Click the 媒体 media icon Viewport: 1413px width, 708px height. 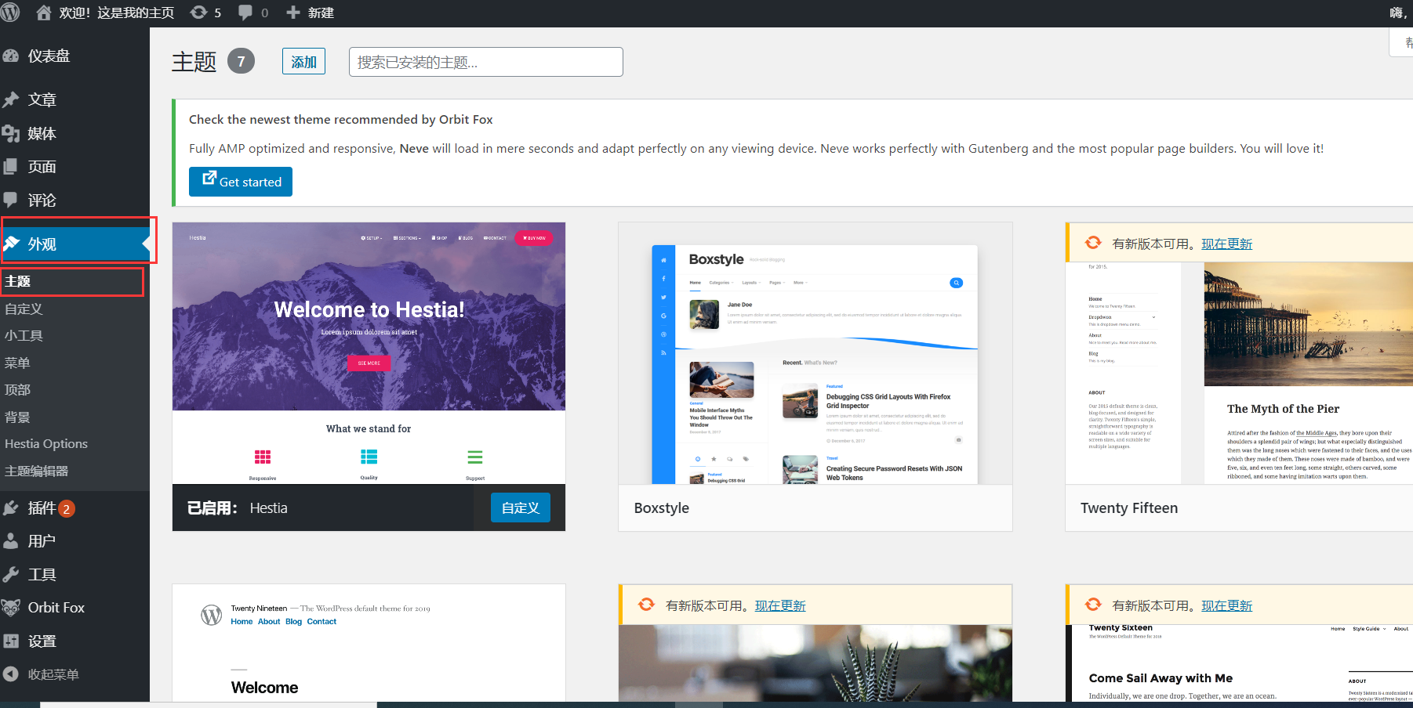click(11, 133)
